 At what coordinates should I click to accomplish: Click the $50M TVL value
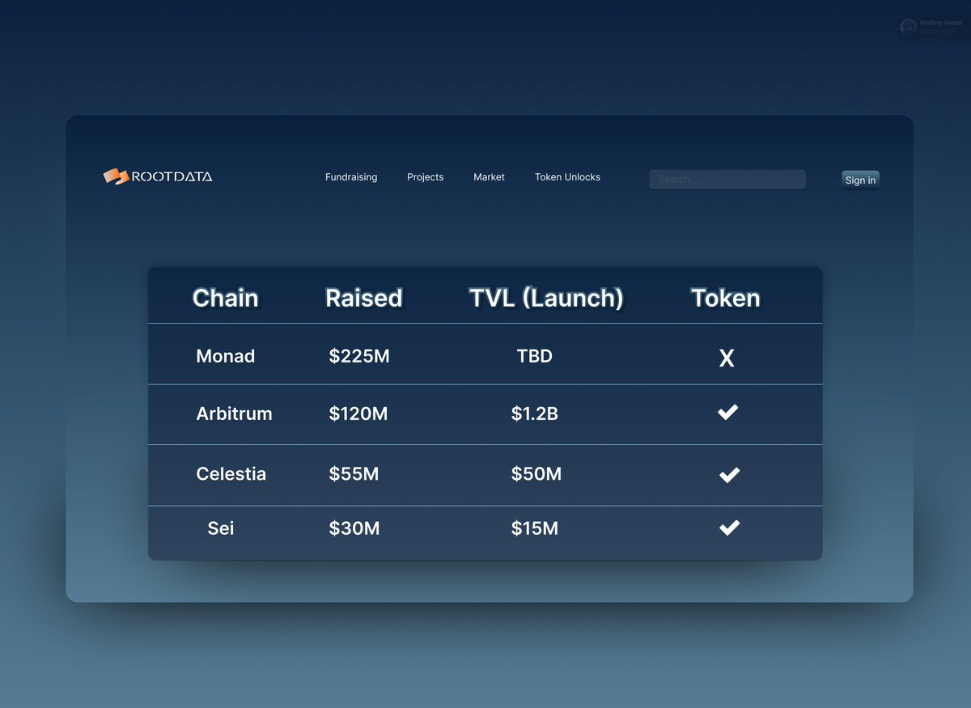(x=536, y=473)
